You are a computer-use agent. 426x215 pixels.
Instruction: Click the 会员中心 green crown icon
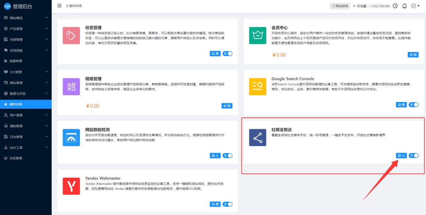[x=257, y=35]
